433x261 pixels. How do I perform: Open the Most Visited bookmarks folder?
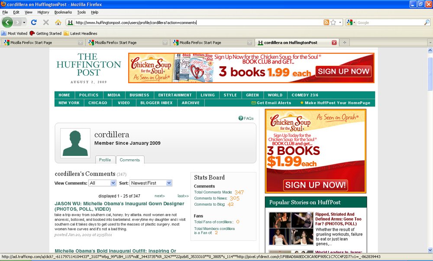(x=14, y=33)
